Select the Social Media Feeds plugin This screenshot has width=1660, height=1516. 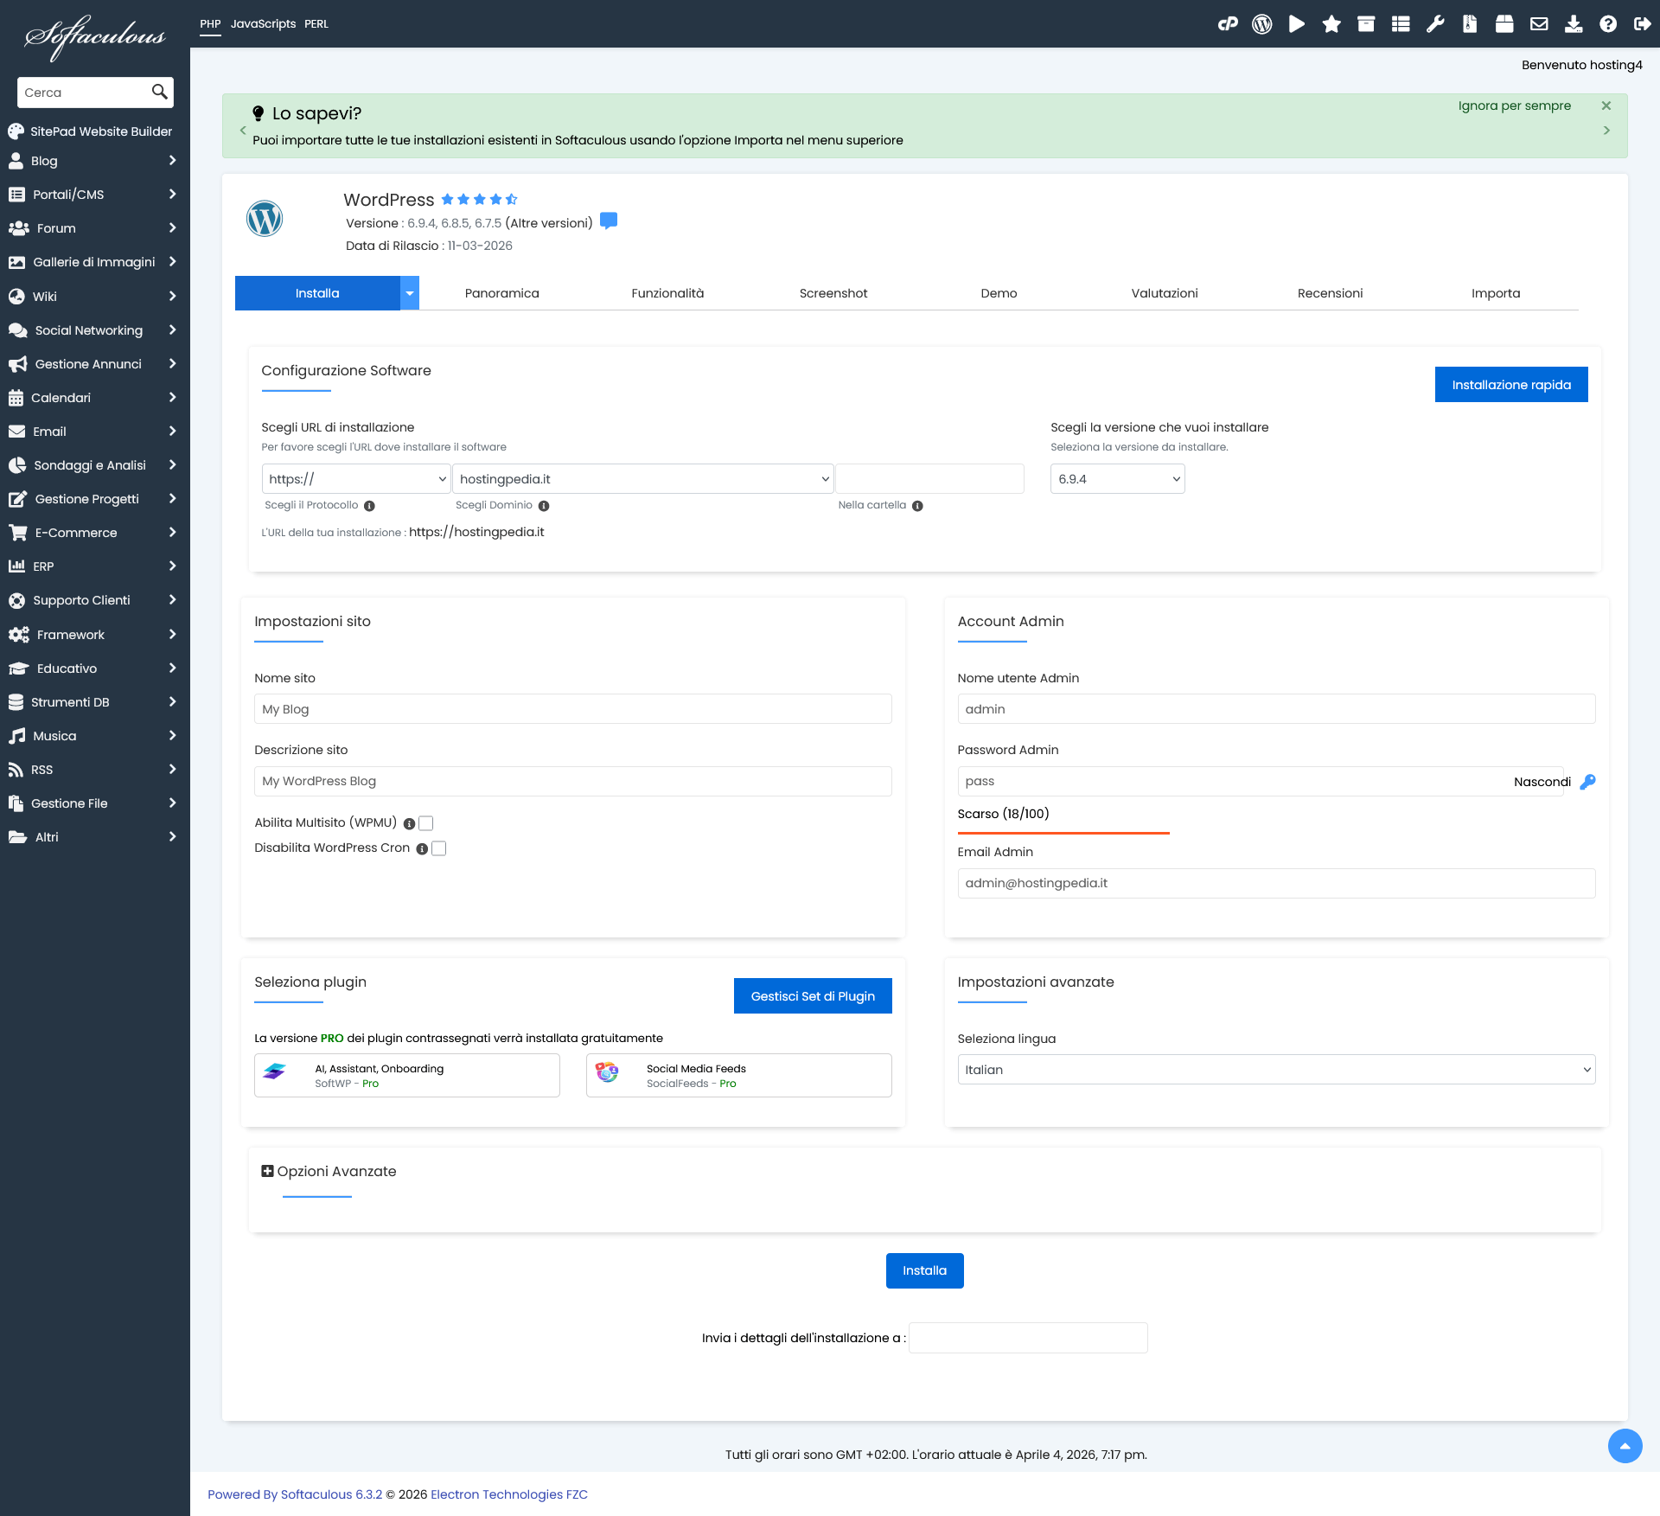point(739,1075)
